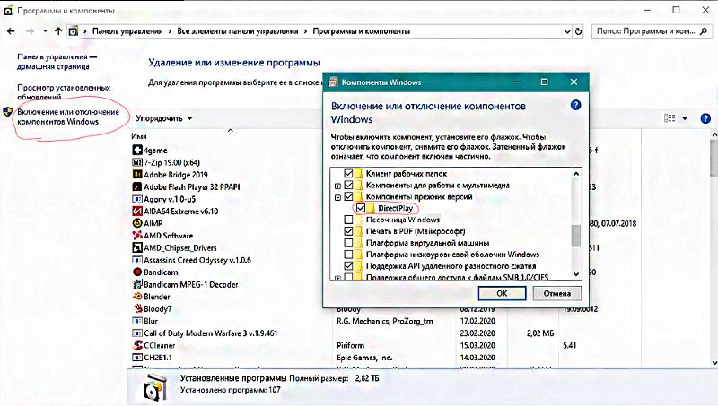
Task: Click components list scrollbar thumb
Action: coord(576,236)
